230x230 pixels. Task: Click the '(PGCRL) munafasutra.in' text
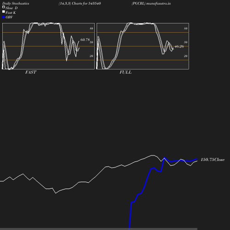pos(151,3)
